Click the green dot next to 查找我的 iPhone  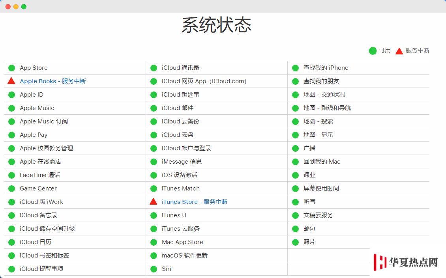point(296,68)
